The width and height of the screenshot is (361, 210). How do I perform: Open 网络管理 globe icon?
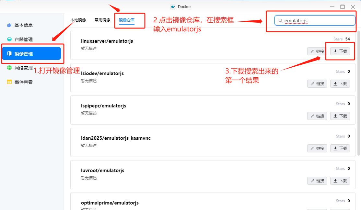coord(9,68)
